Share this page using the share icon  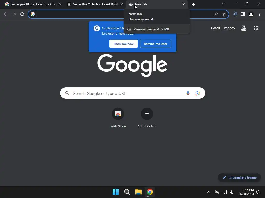pos(216,14)
